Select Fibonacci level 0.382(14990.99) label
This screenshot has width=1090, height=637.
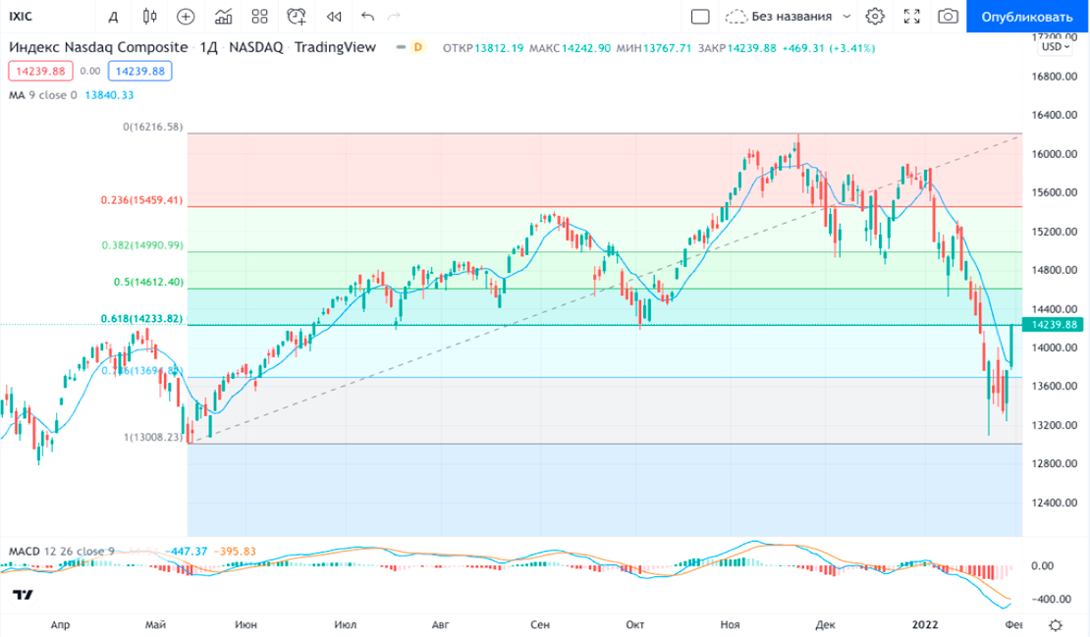click(x=142, y=245)
